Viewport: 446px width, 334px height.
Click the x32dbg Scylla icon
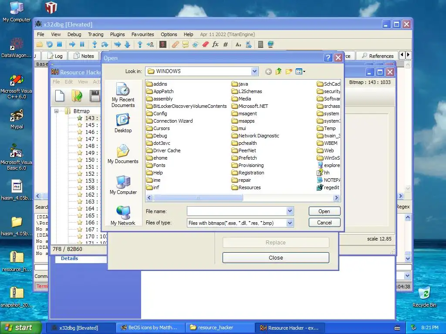163,44
